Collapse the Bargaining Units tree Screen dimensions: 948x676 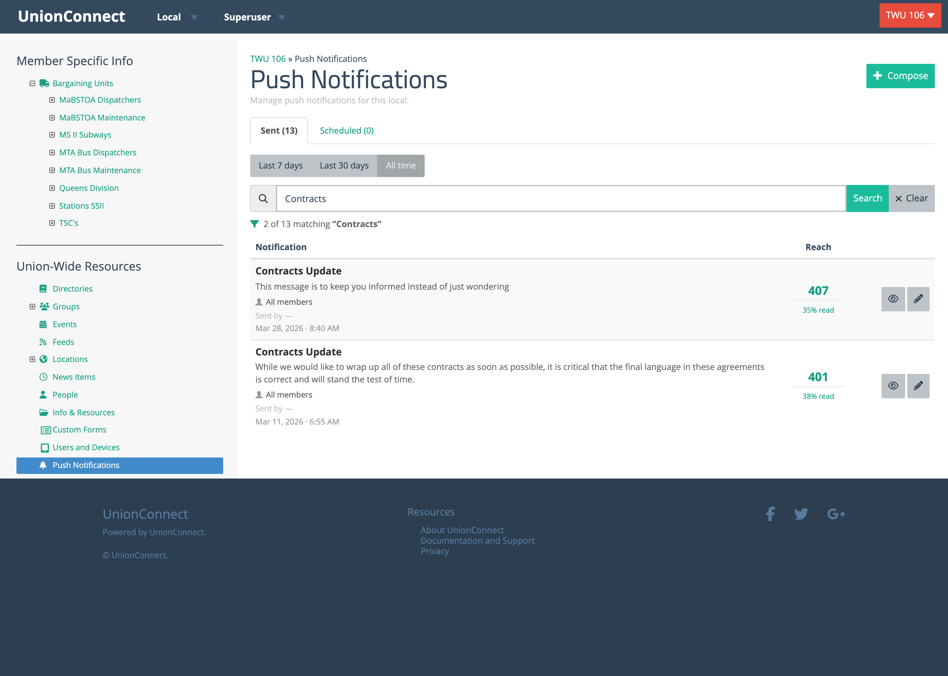pos(32,83)
